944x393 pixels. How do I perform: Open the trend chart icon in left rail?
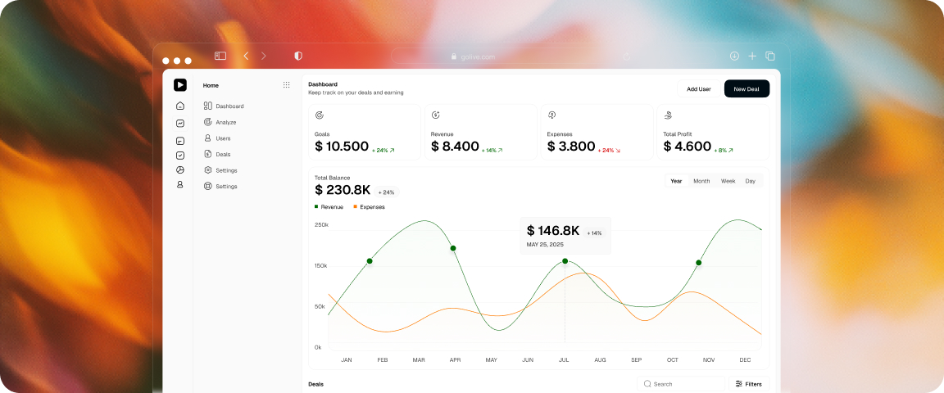(x=180, y=123)
